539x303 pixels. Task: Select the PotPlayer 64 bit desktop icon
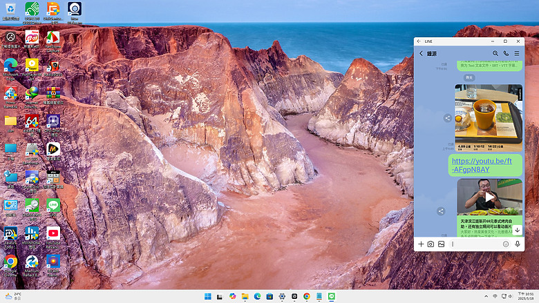pos(32,68)
